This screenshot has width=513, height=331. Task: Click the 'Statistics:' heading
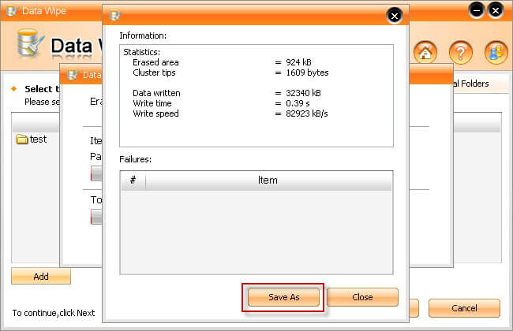141,52
